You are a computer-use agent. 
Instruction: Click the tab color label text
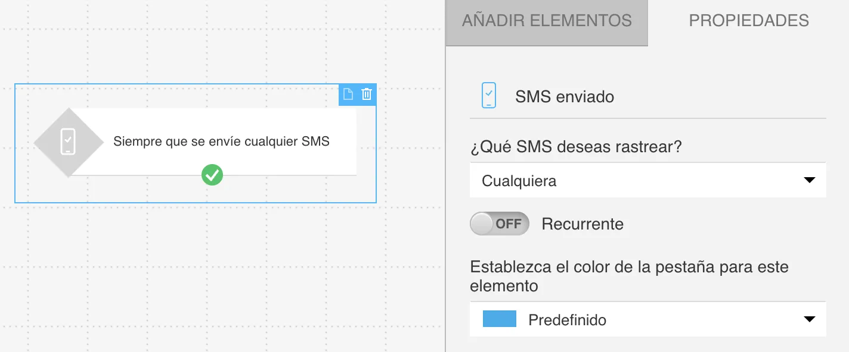pyautogui.click(x=629, y=276)
